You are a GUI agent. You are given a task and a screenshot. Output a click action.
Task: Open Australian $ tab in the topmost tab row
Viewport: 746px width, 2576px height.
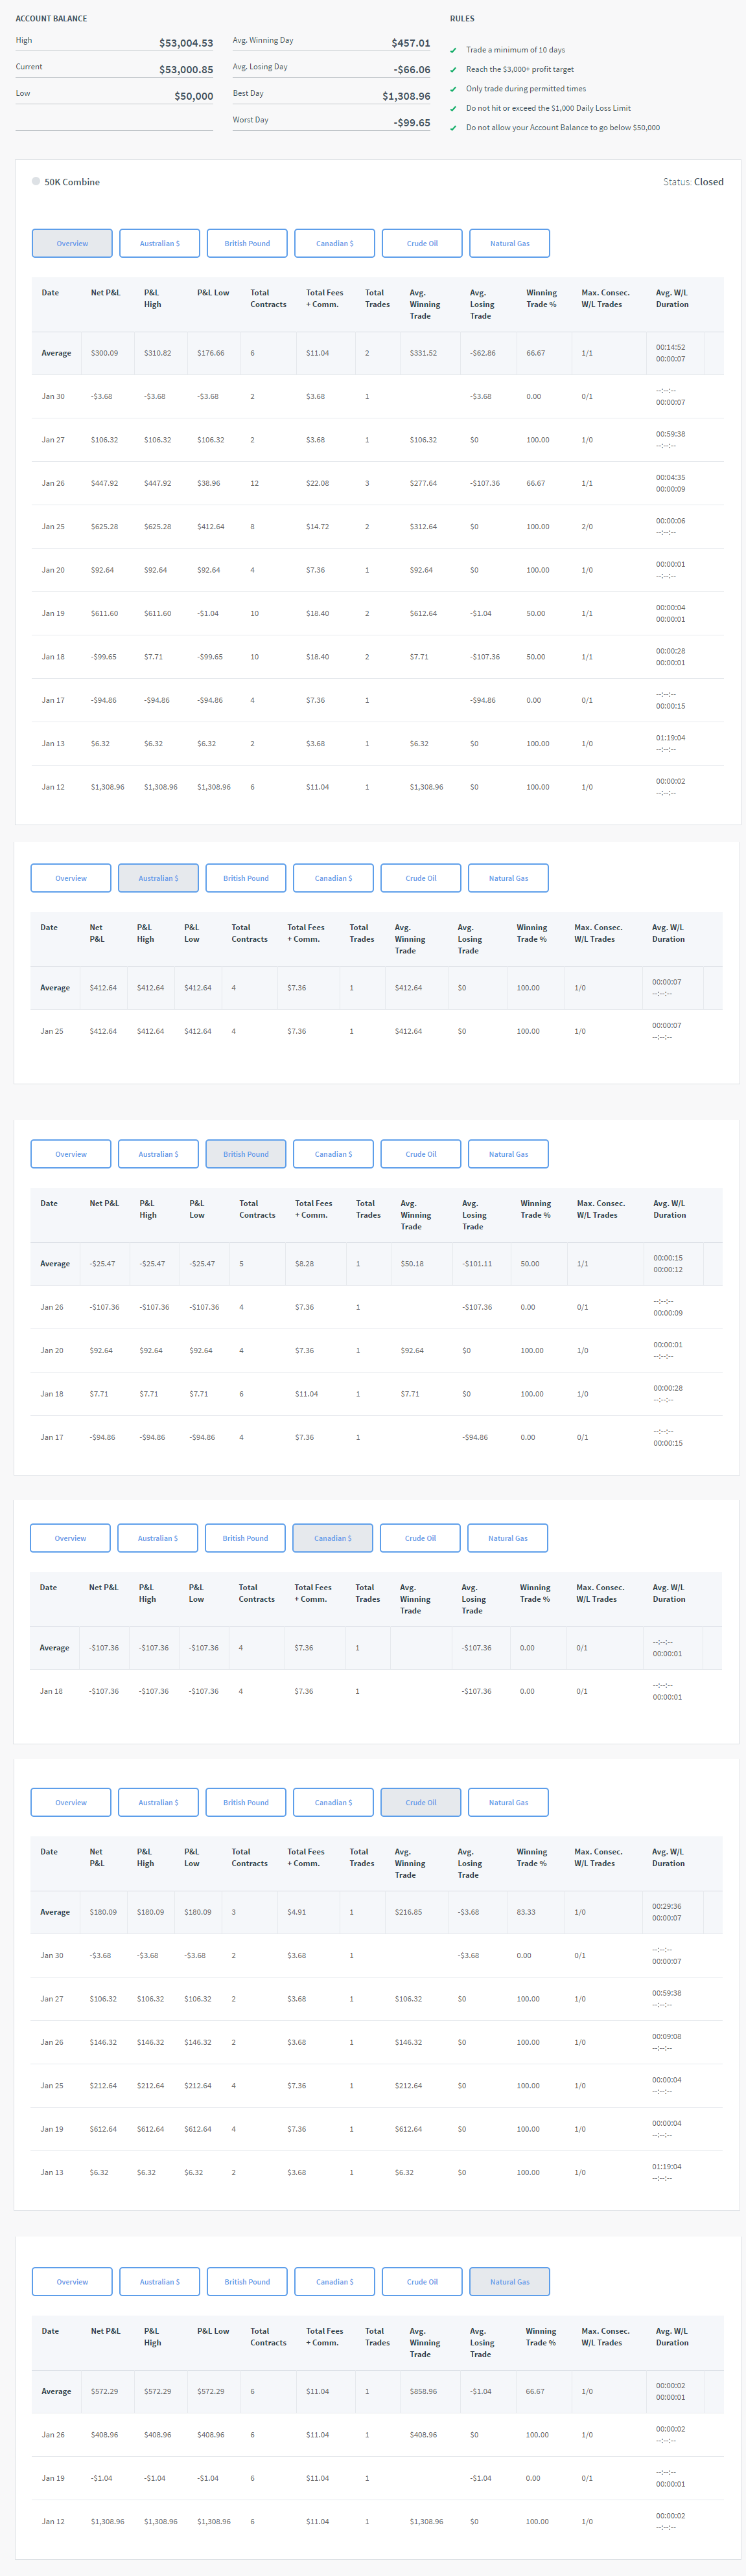159,243
